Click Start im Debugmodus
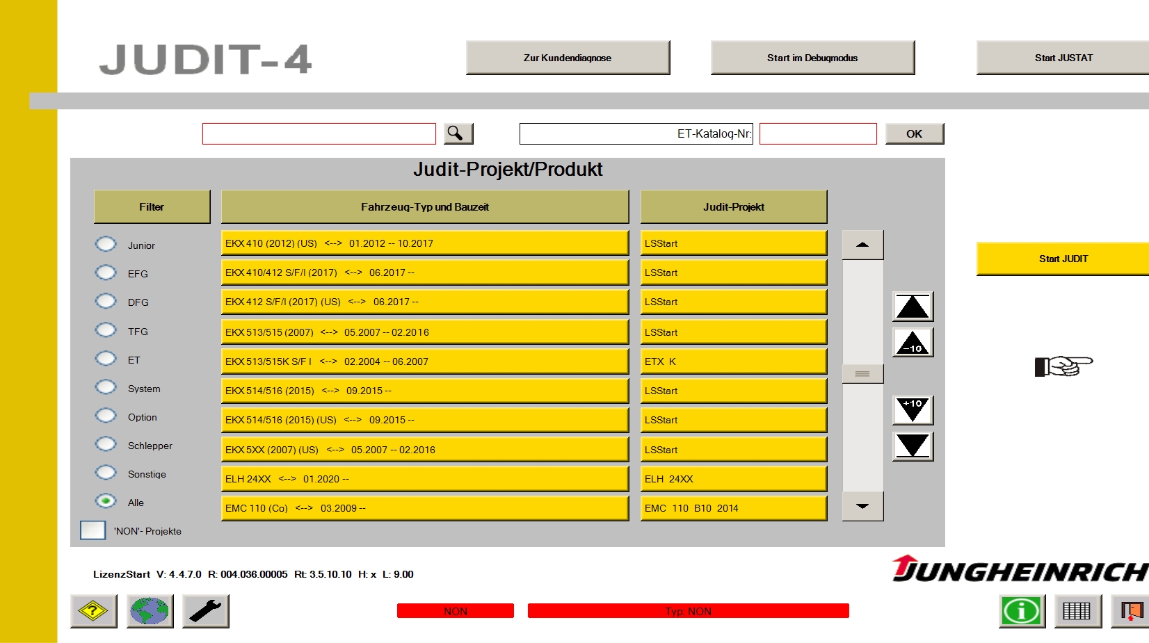This screenshot has height=643, width=1149. tap(812, 58)
